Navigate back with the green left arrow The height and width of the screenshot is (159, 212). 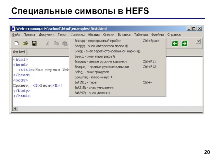coord(175,43)
